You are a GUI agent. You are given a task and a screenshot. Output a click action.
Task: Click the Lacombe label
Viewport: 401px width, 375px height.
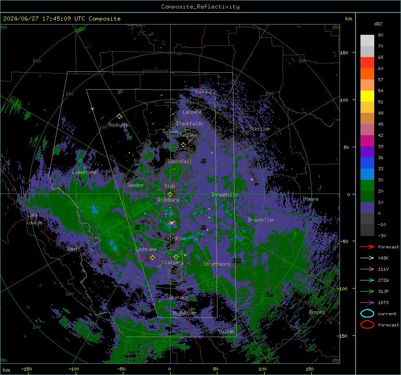(192, 112)
